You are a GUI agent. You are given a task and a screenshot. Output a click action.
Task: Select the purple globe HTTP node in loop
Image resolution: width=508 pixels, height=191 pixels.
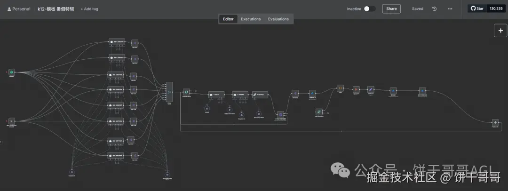click(x=280, y=114)
